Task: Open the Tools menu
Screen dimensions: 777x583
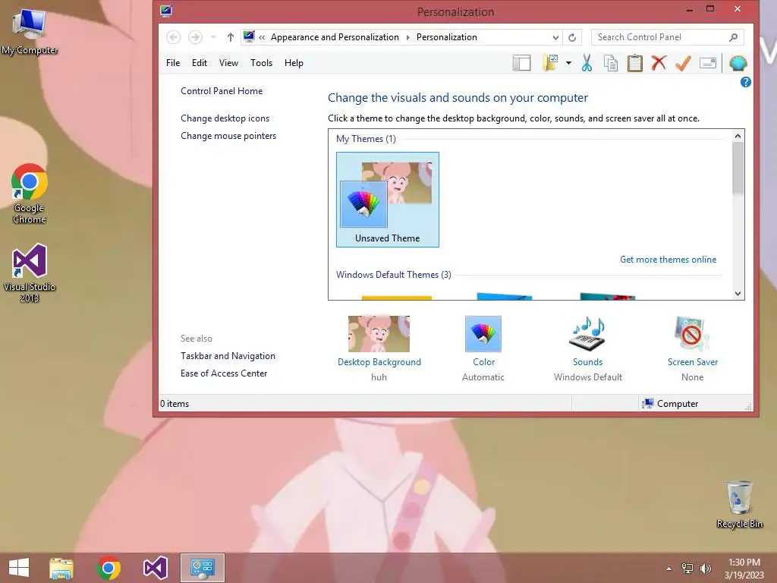Action: click(x=261, y=63)
